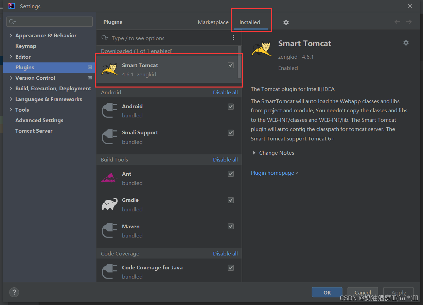Select the Gradle plugin name
Screen dimensions: 423x305
click(x=130, y=200)
